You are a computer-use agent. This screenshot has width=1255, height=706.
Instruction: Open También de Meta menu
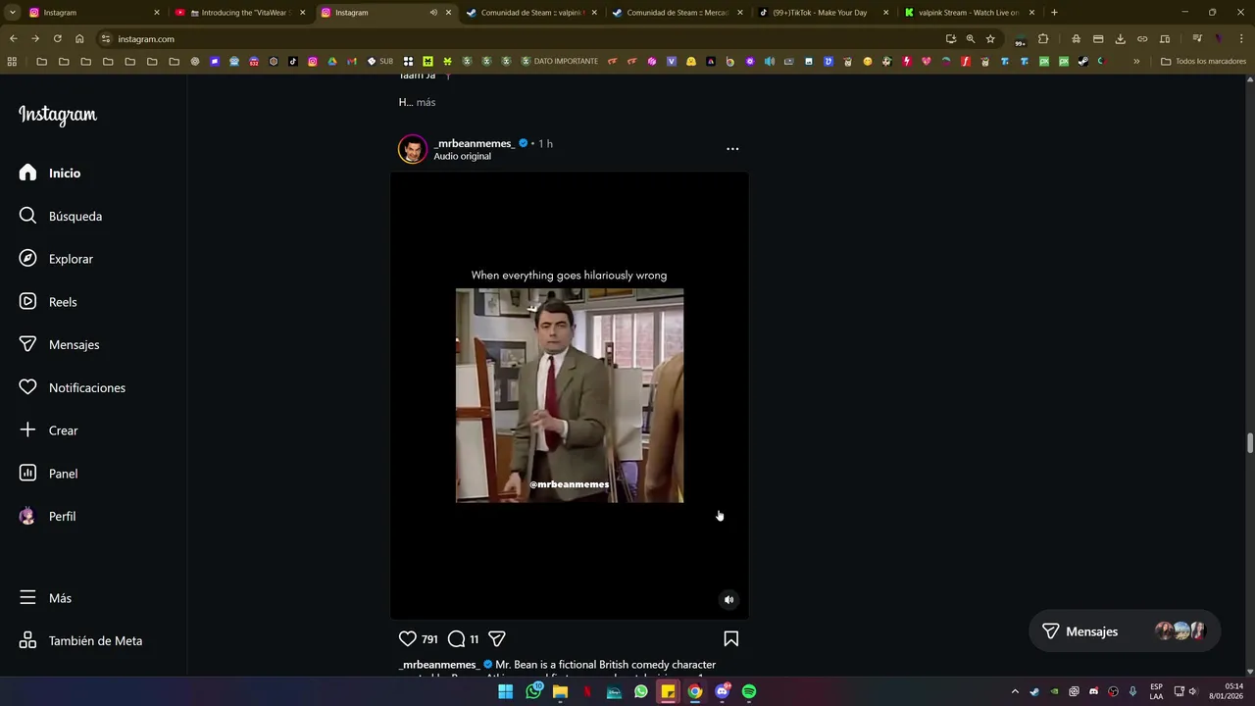(81, 641)
